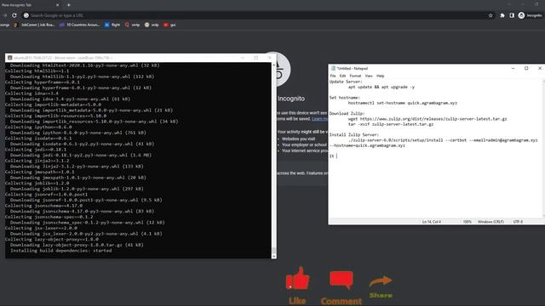Viewport: 545px width, 306px height.
Task: Click the Incognito profile button
Action: click(x=530, y=15)
